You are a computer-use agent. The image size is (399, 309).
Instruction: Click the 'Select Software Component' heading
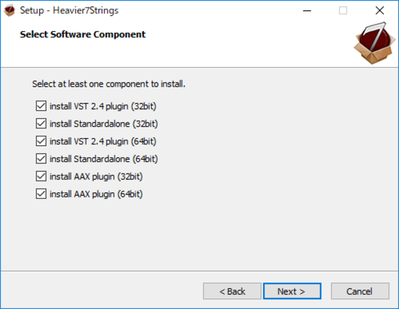point(83,34)
